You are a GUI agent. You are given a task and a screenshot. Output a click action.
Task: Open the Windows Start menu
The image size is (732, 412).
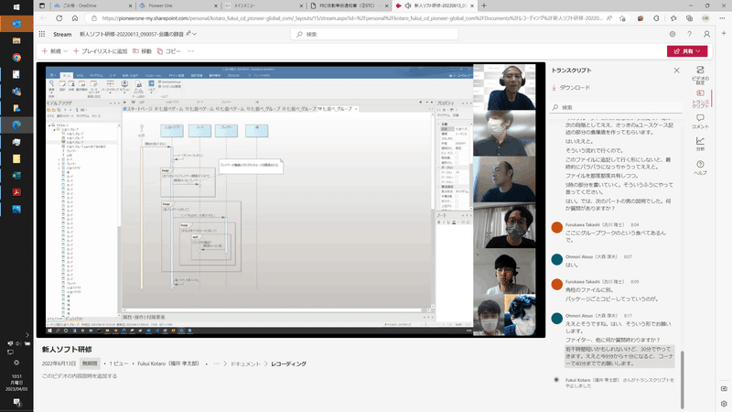(16, 7)
